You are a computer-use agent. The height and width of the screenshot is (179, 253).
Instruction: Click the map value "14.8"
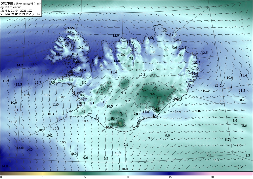(5, 166)
